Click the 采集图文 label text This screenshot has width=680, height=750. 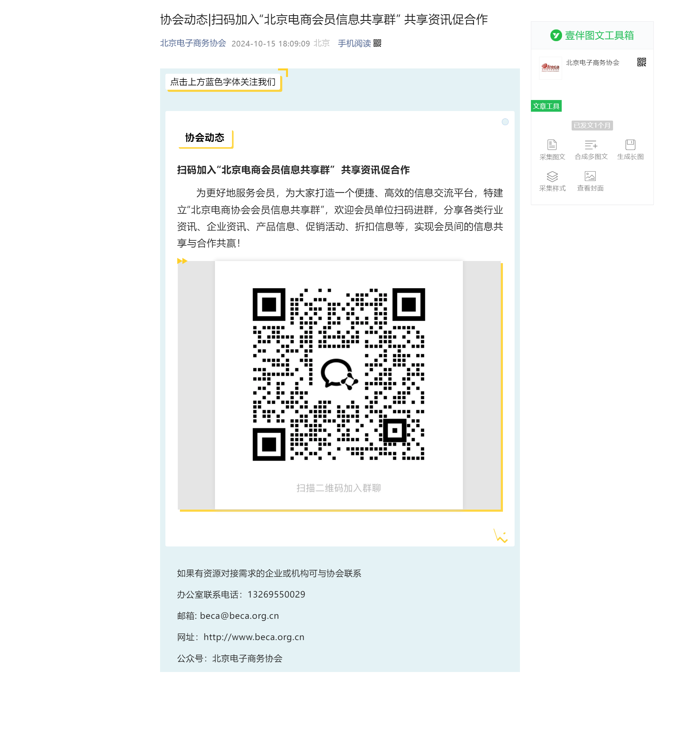click(x=552, y=157)
